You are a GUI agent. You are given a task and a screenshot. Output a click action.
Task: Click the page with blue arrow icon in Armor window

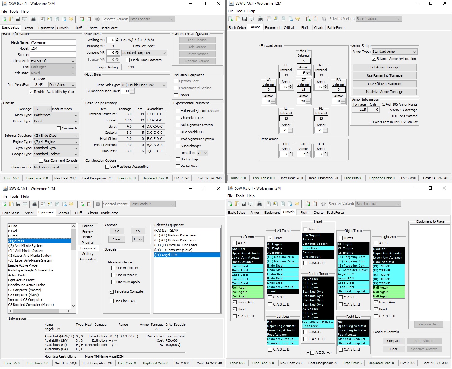coord(290,19)
